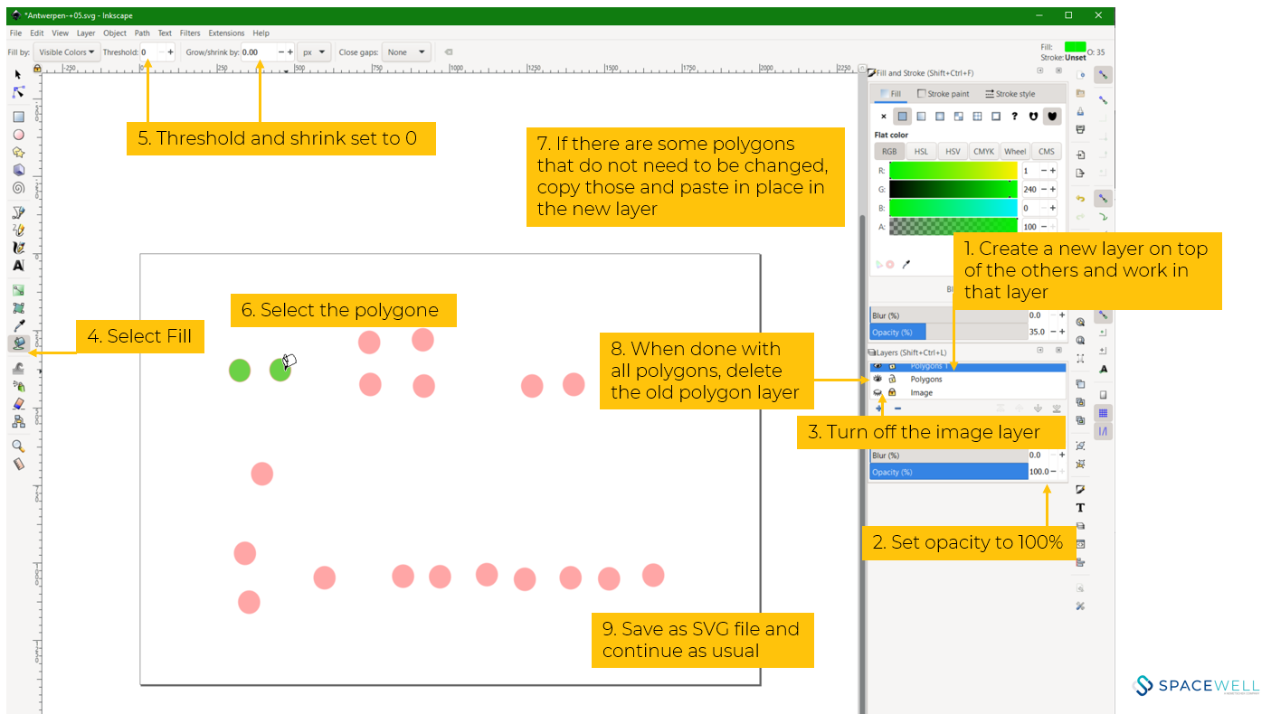The height and width of the screenshot is (714, 1271).
Task: Activate the Text tool
Action: [x=18, y=266]
